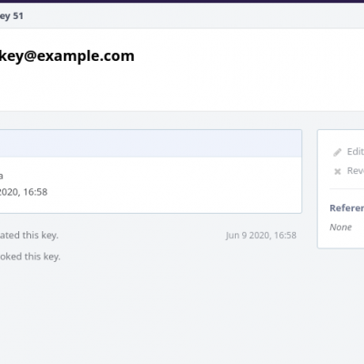Click the References section heading

pos(347,208)
